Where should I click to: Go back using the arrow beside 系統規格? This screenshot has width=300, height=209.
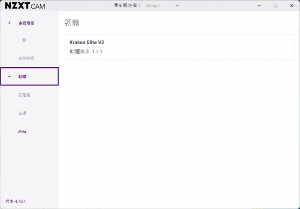click(x=9, y=23)
